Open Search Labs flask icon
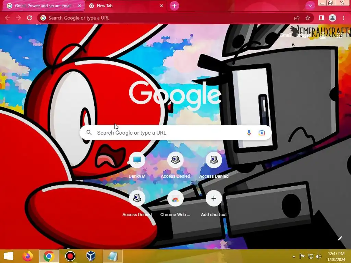 pos(323,35)
